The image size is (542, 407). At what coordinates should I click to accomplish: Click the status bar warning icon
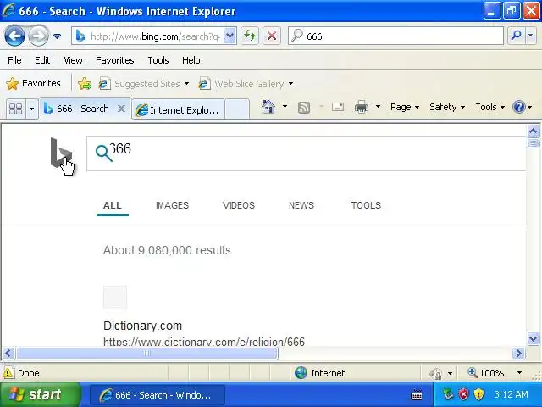(8, 373)
